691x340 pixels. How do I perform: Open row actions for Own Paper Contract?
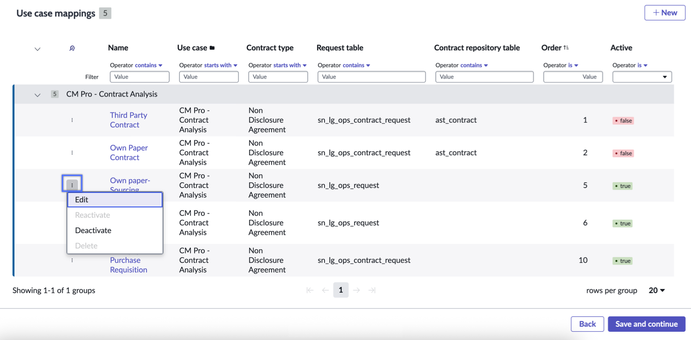pos(72,153)
